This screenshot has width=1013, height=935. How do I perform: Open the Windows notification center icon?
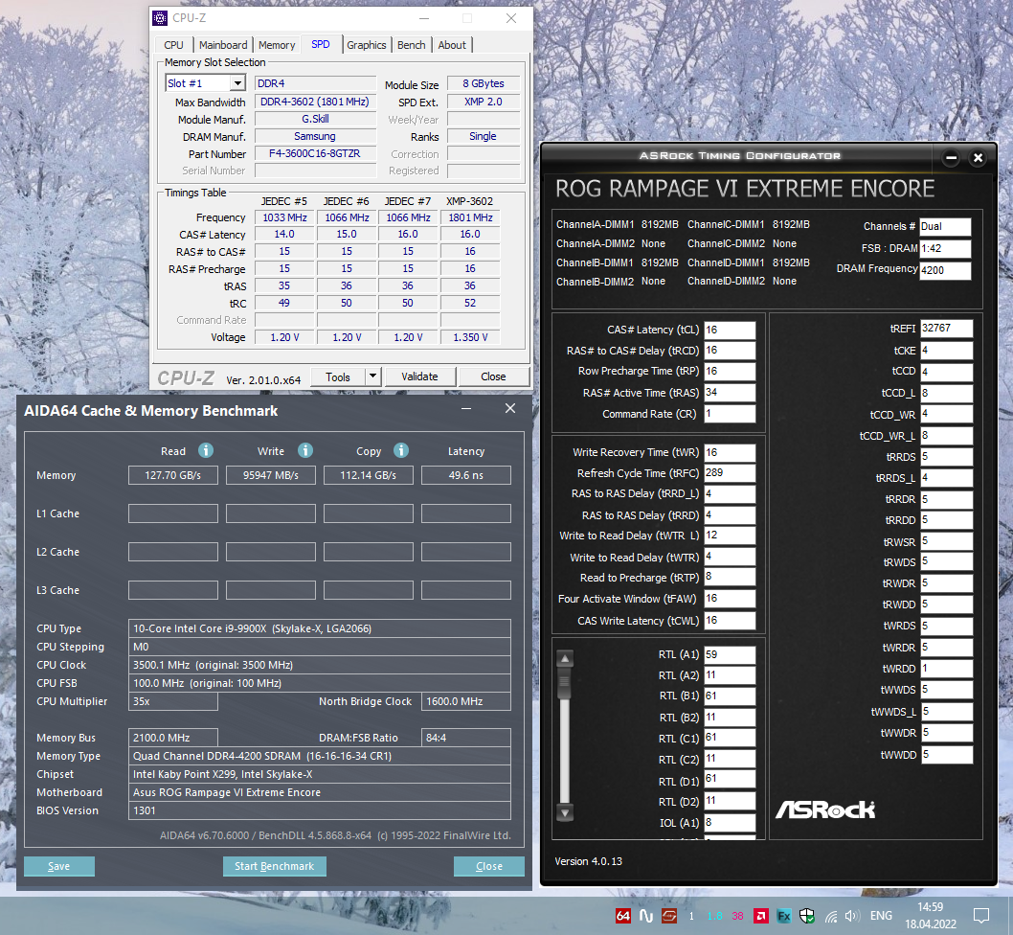981,916
